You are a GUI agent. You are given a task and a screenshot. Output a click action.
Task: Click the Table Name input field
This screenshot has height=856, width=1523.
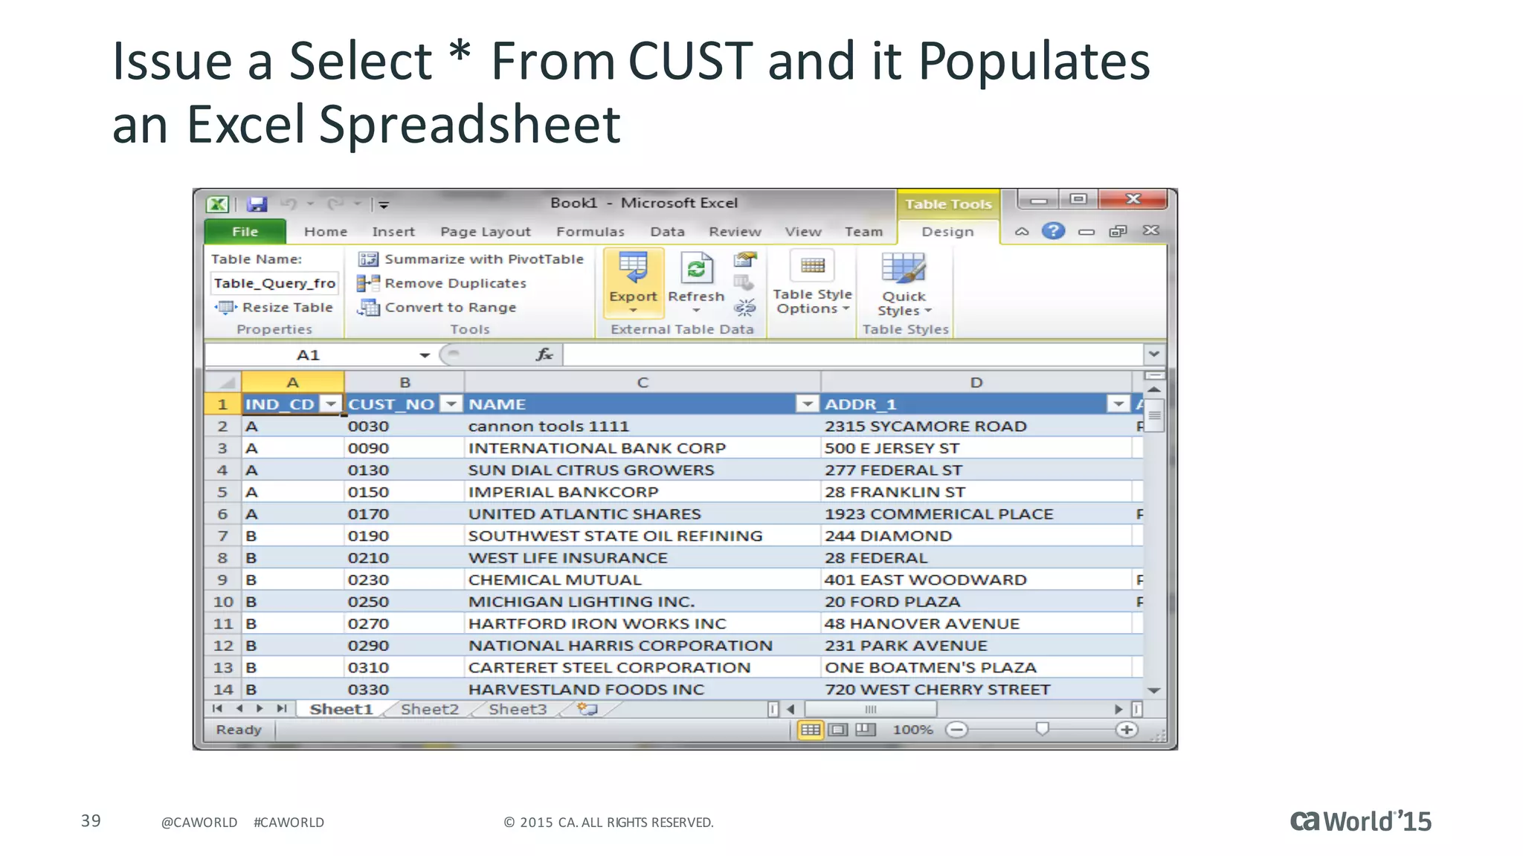click(274, 283)
